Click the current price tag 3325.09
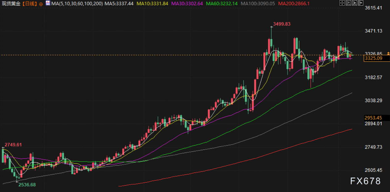 [x=373, y=58]
